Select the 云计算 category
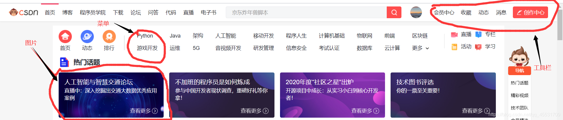The height and width of the screenshot is (120, 563). click(x=392, y=48)
